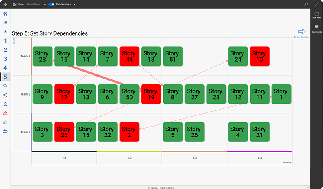Open the share icon in left sidebar

pyautogui.click(x=5, y=95)
